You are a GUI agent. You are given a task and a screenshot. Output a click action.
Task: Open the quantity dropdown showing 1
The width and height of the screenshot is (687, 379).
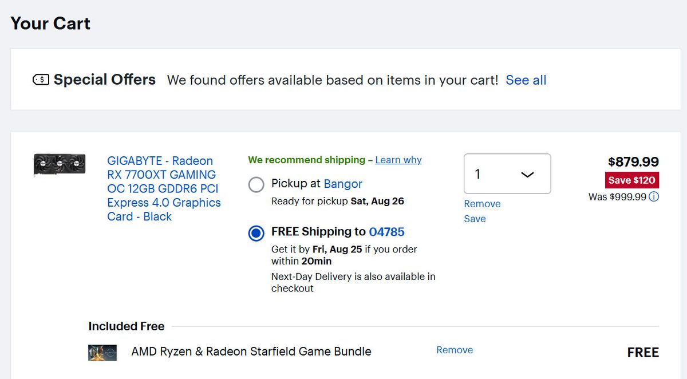point(507,174)
